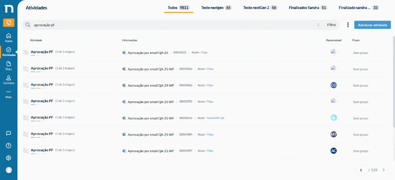The image size is (395, 180).
Task: Click stage progress bar in row 00004397
Action: (x=38, y=154)
